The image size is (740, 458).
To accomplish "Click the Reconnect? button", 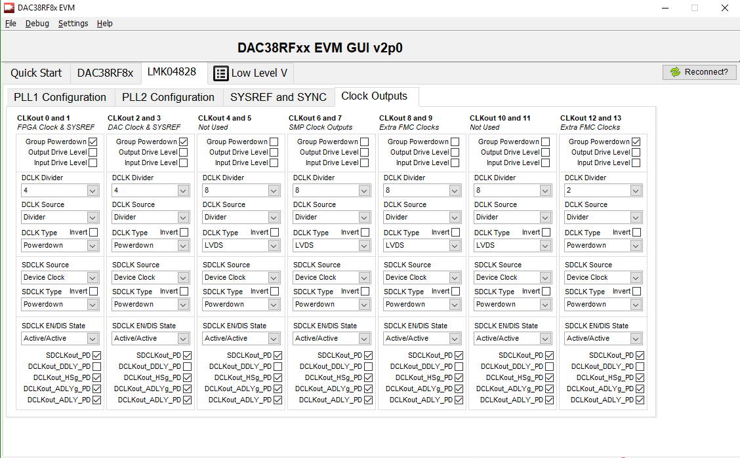I will pyautogui.click(x=699, y=72).
